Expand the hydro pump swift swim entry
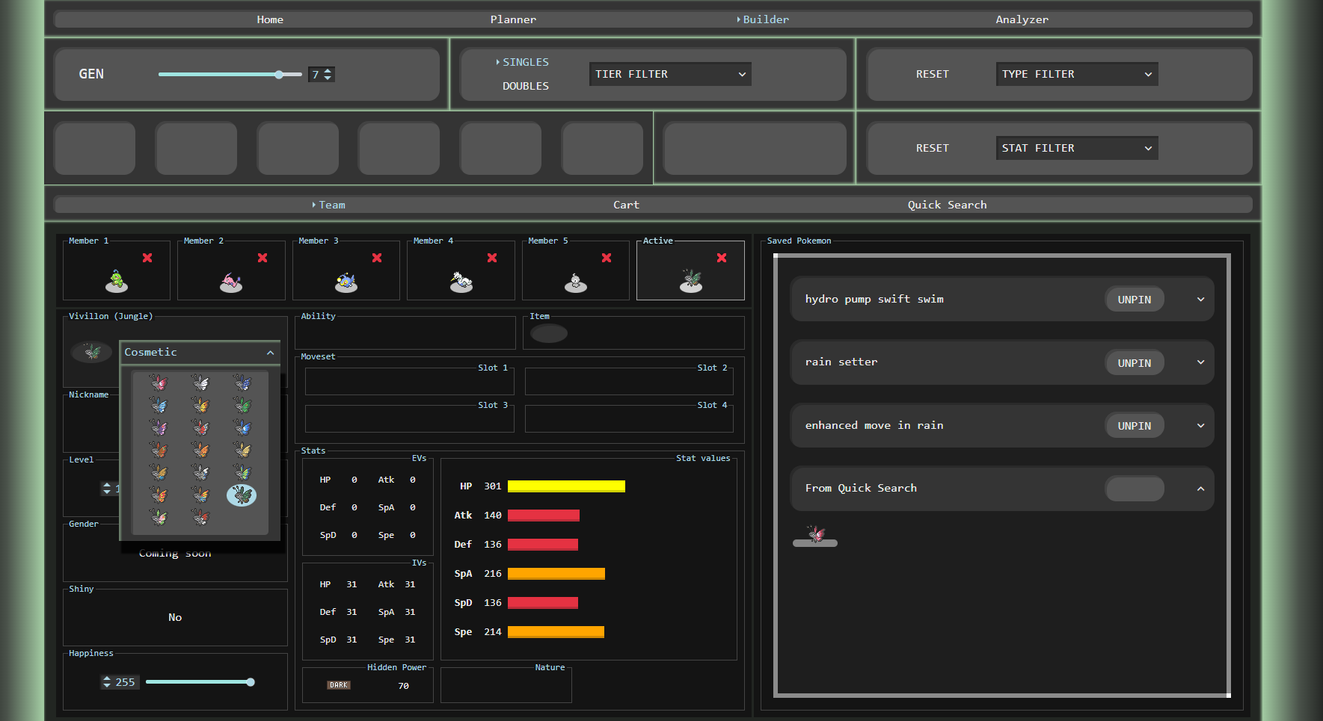1323x721 pixels. (1200, 300)
